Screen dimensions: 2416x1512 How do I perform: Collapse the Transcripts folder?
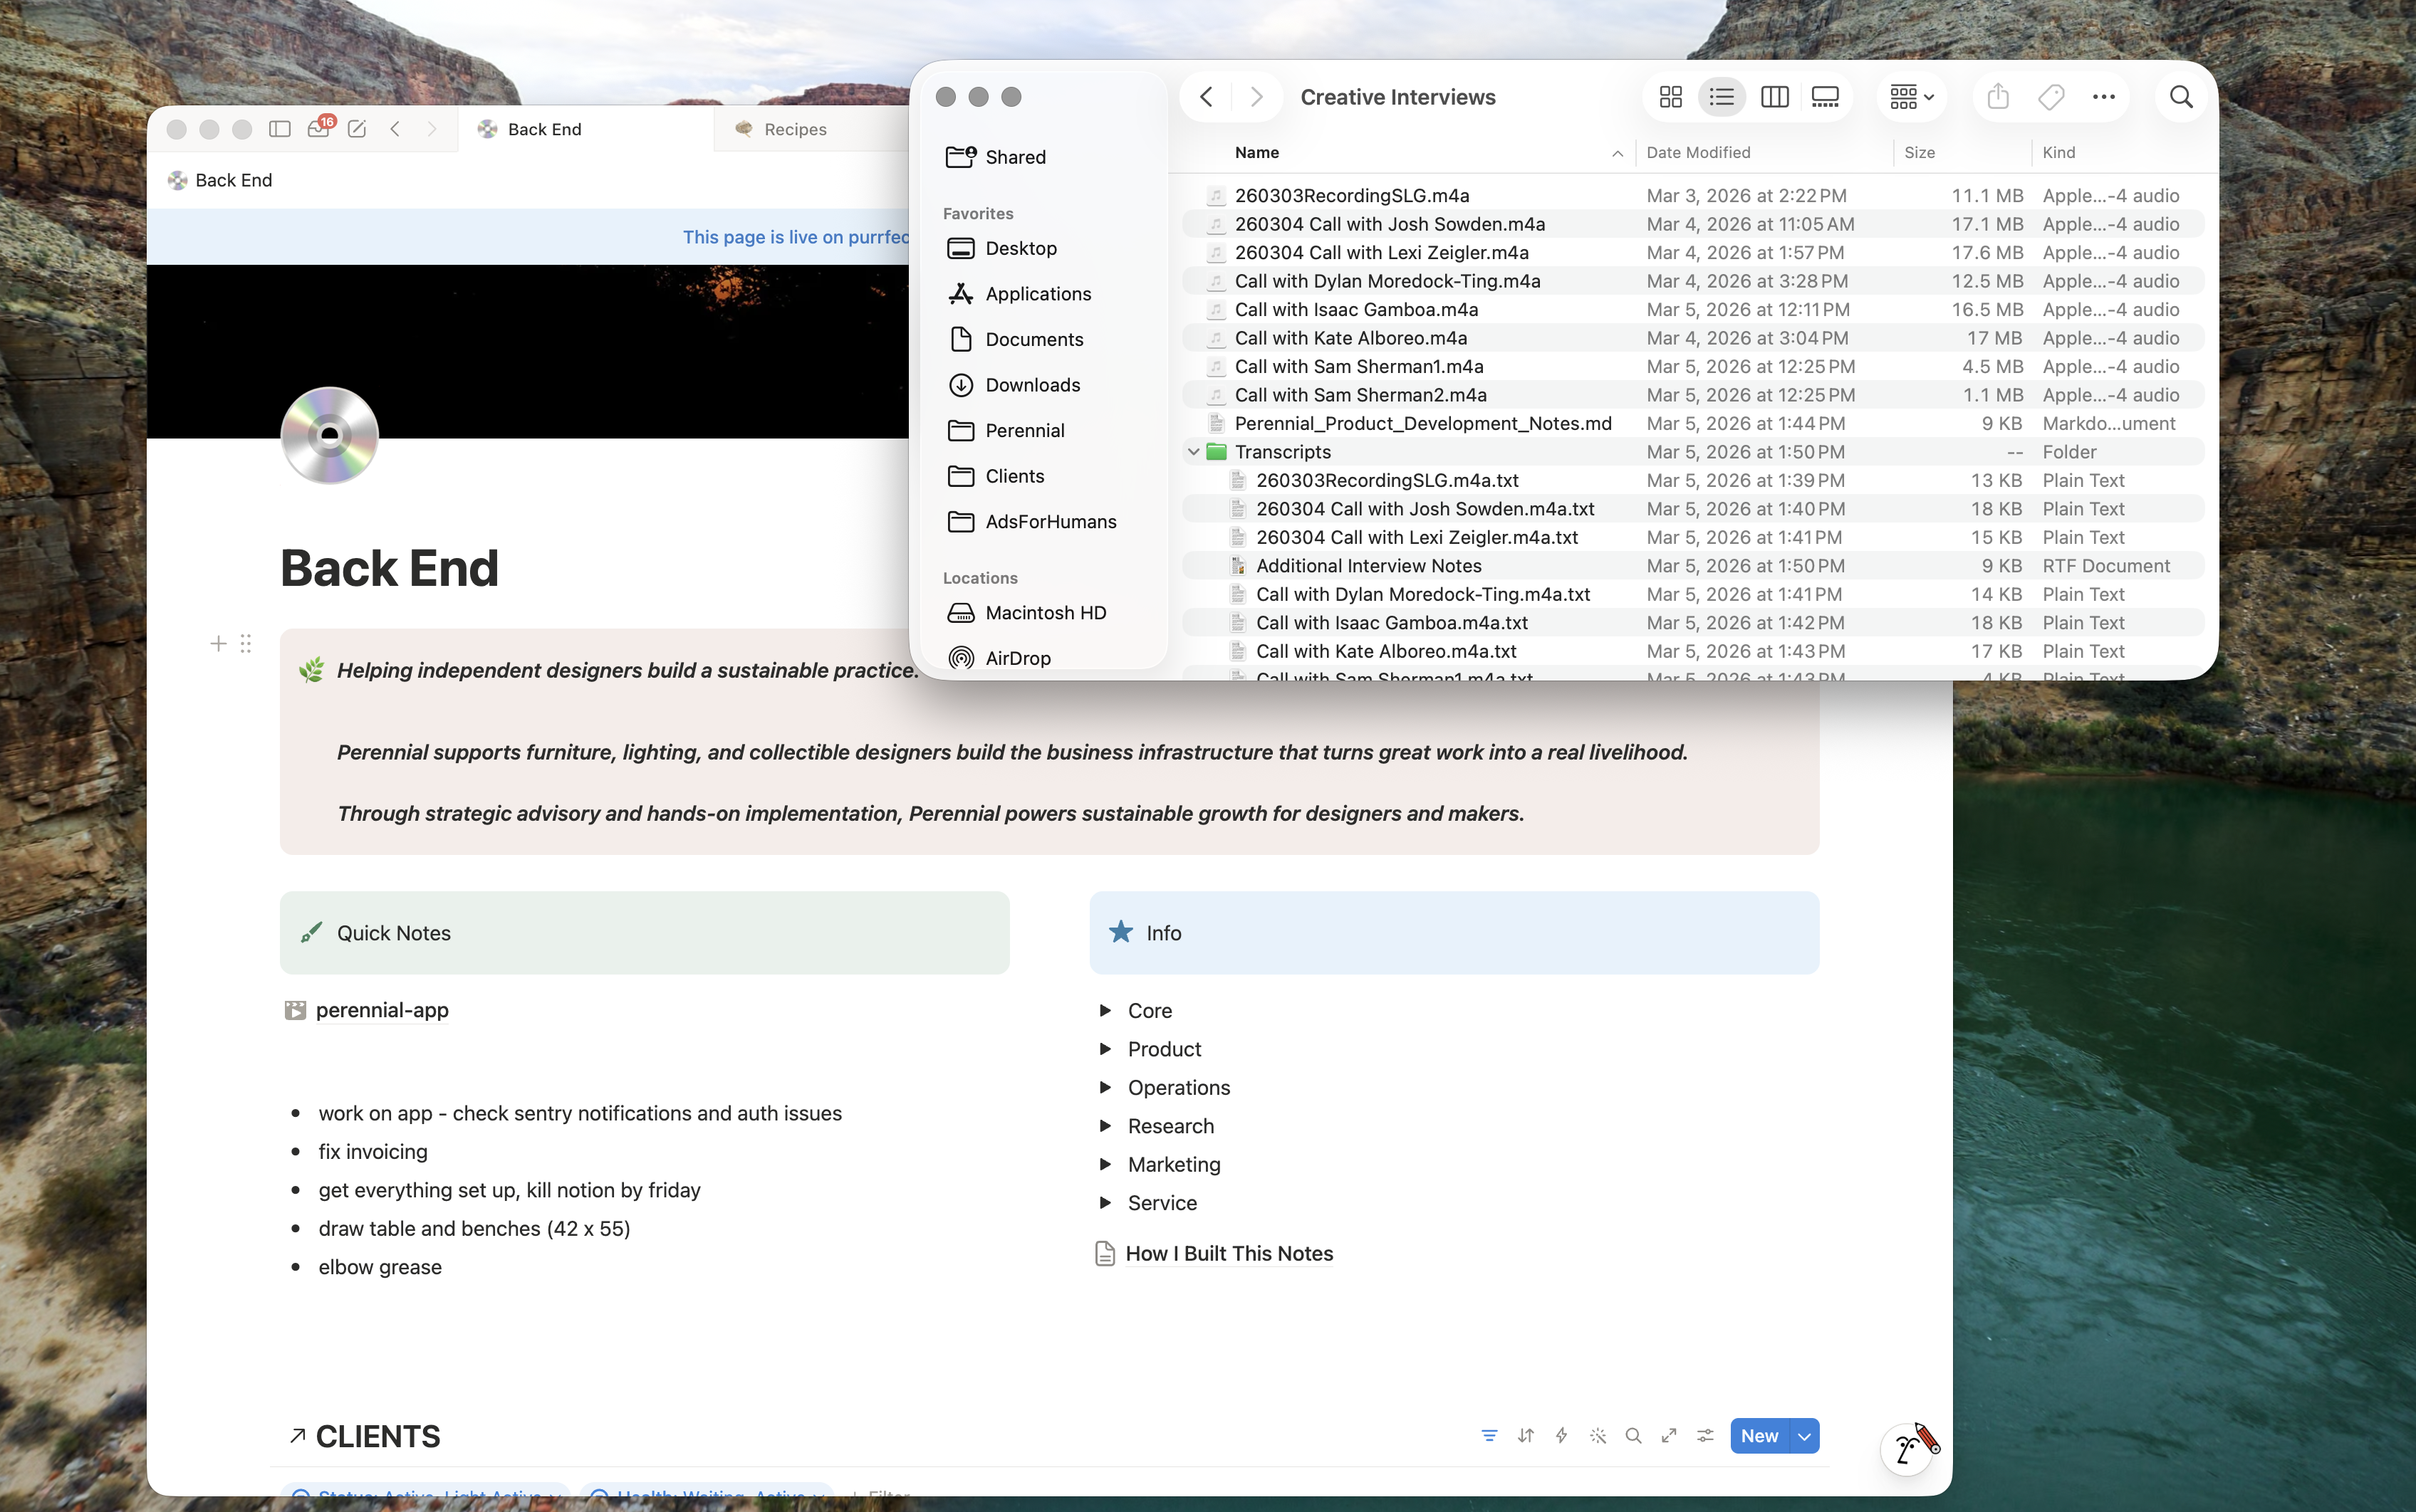point(1194,452)
